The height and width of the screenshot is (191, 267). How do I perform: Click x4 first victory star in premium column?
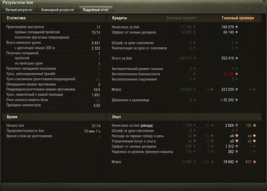237,136
